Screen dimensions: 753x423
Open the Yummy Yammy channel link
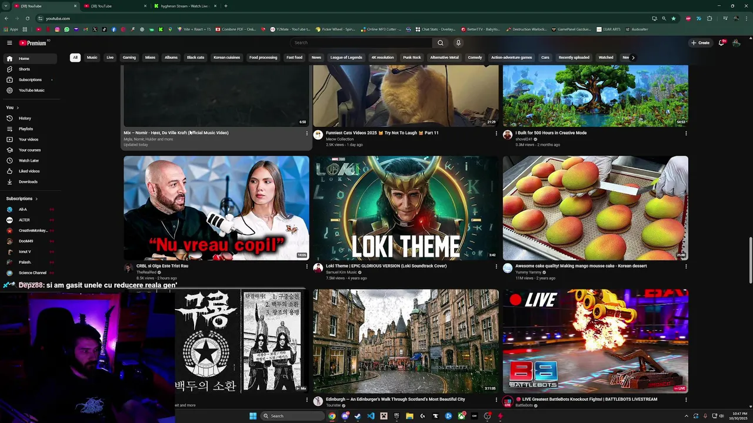click(x=528, y=272)
